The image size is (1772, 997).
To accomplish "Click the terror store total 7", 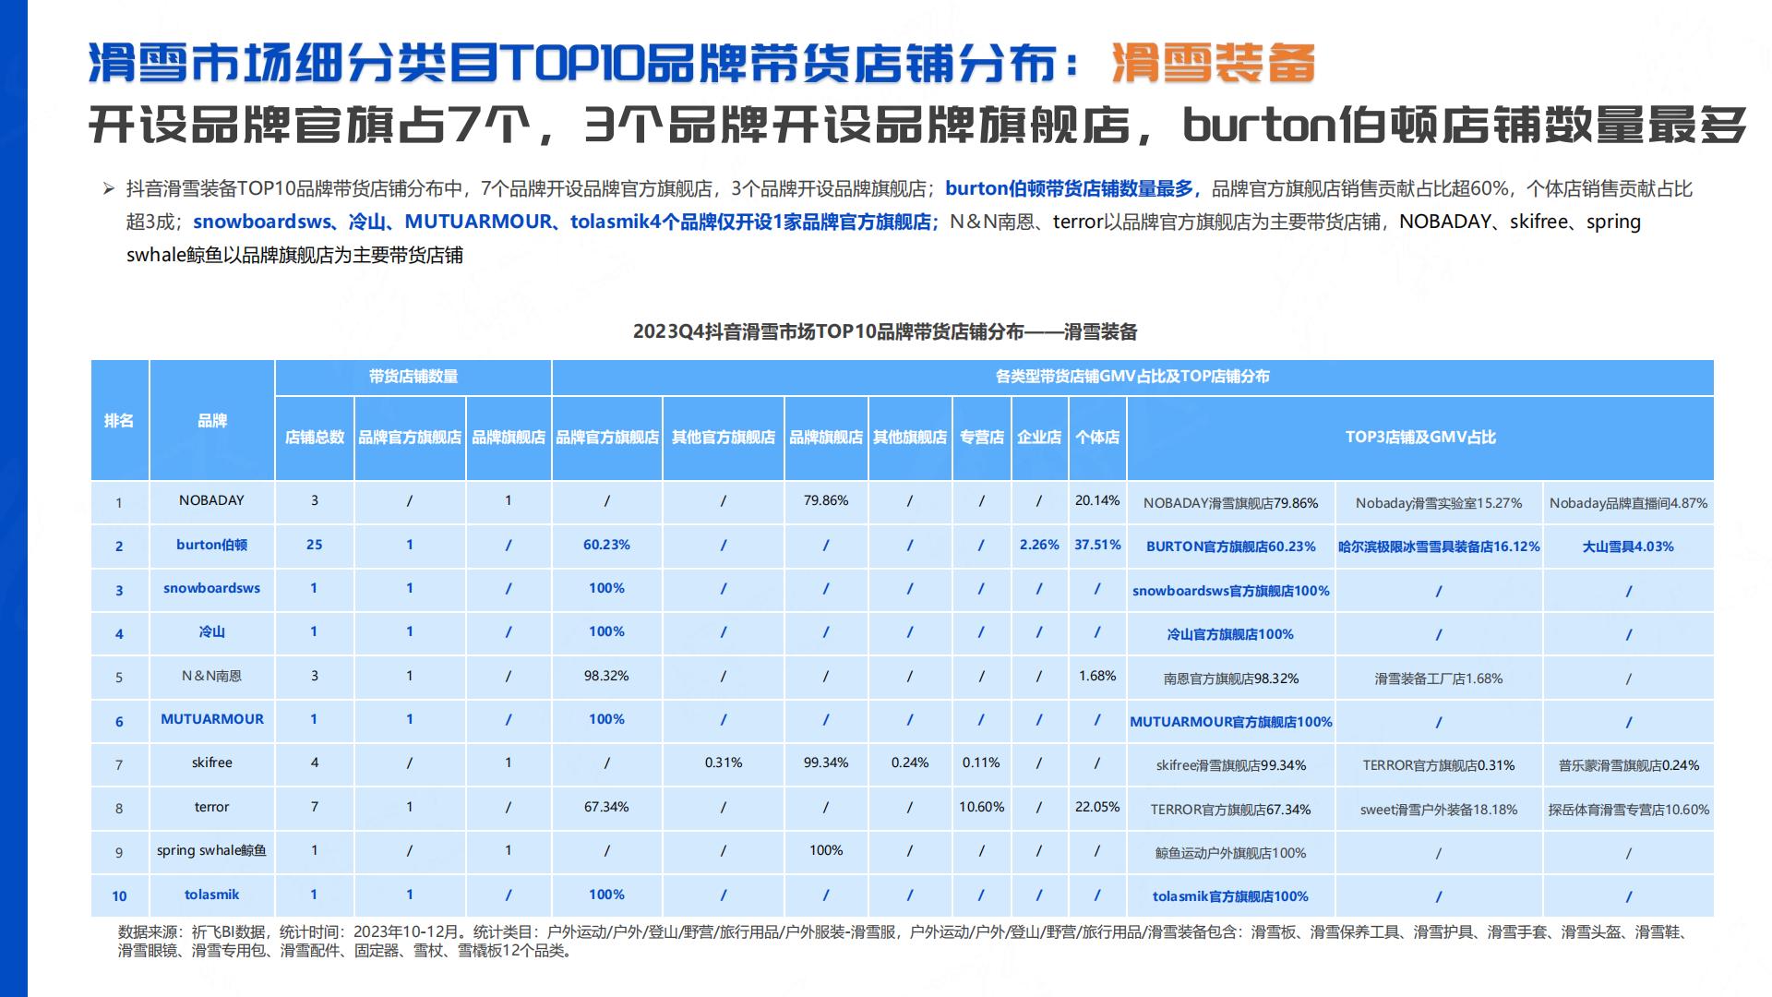I will (315, 807).
